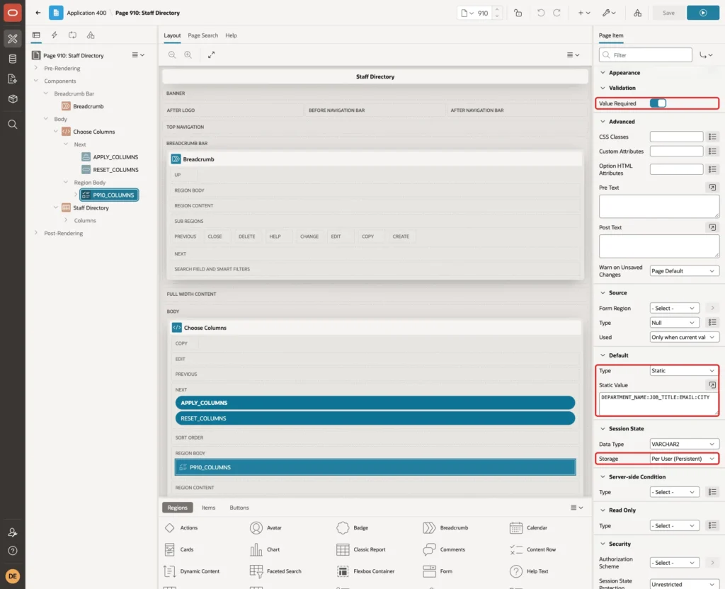Expand the layout to full screen
This screenshot has width=725, height=589.
point(211,55)
